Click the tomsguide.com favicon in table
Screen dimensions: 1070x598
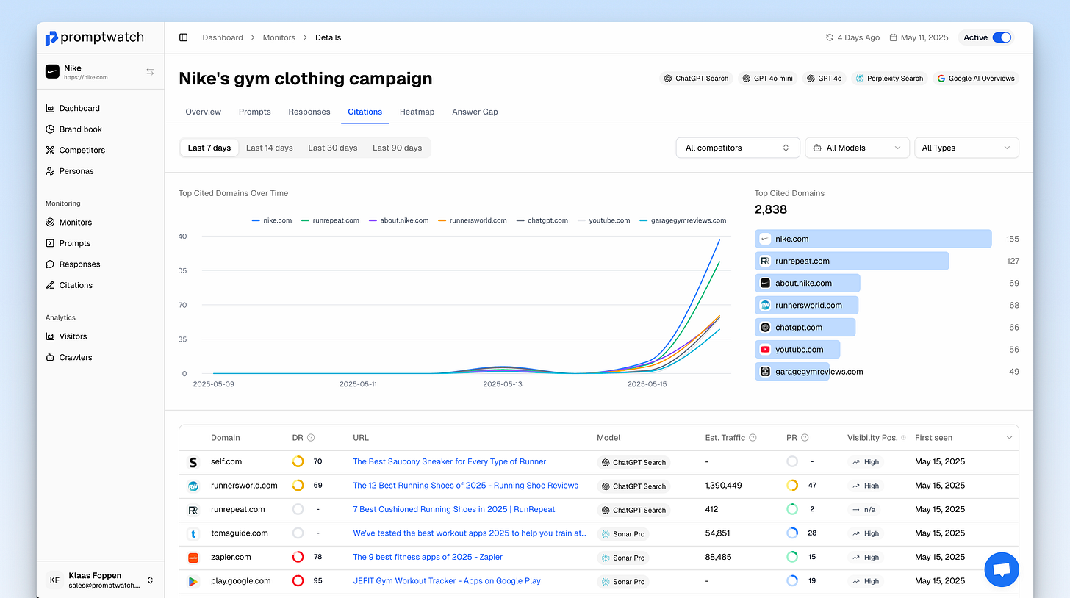coord(193,533)
